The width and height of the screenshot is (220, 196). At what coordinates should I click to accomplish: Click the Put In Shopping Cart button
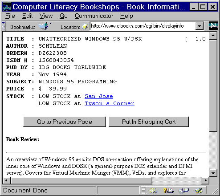pos(149,122)
